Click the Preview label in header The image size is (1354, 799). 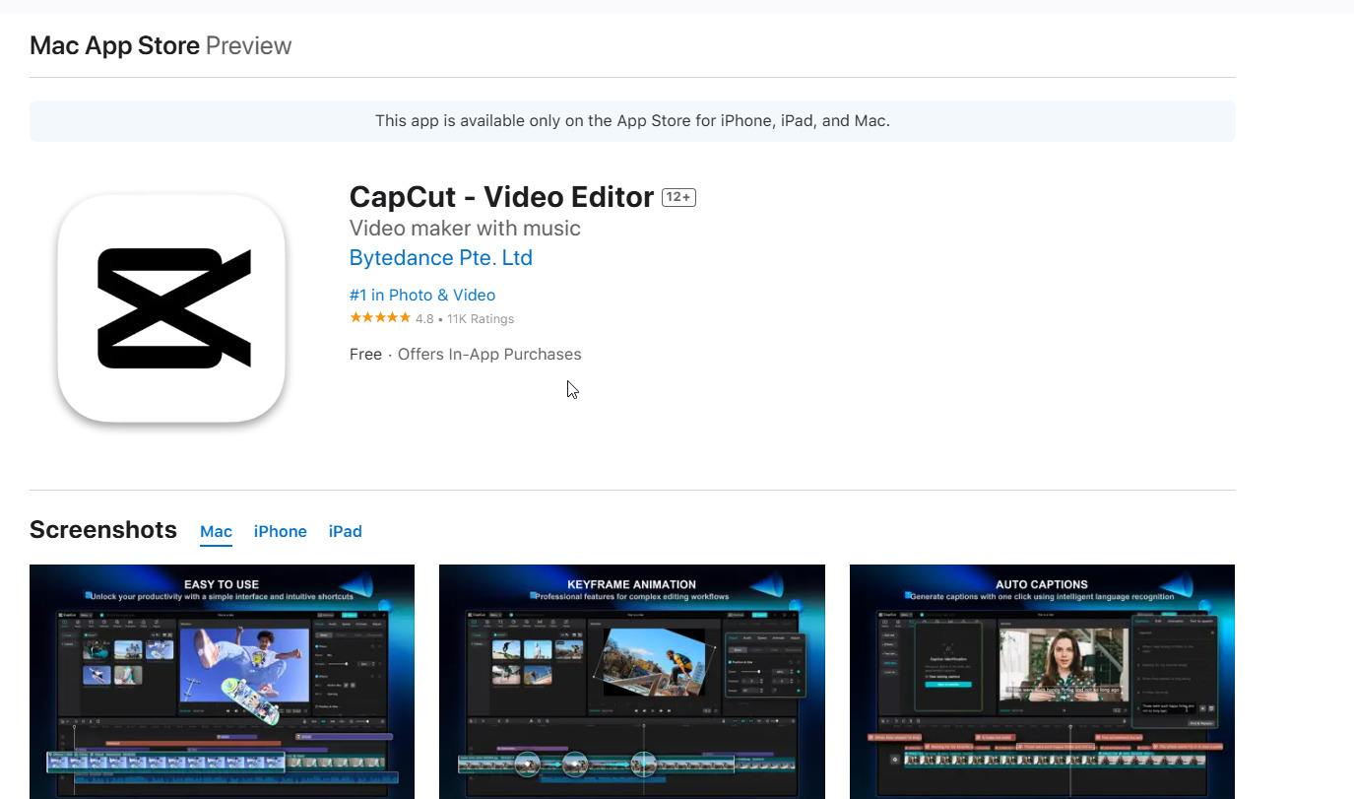point(249,45)
